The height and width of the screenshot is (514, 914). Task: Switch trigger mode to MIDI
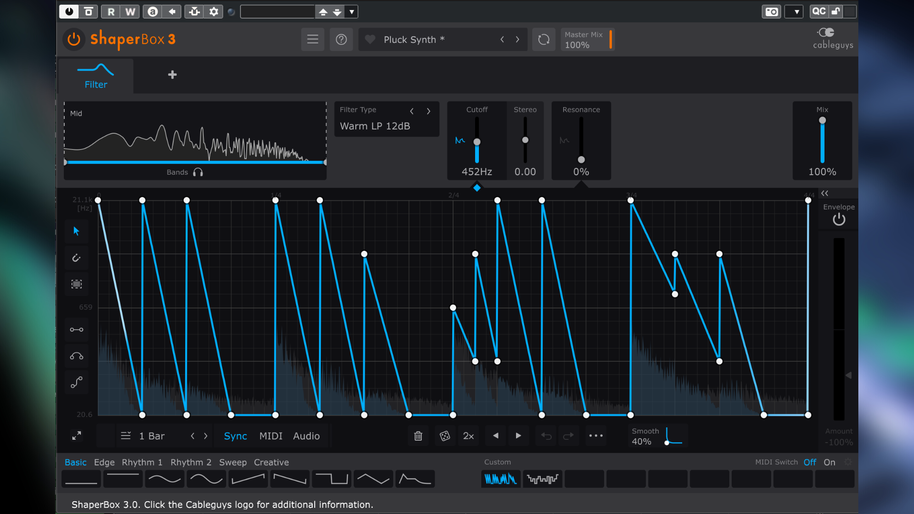click(270, 436)
